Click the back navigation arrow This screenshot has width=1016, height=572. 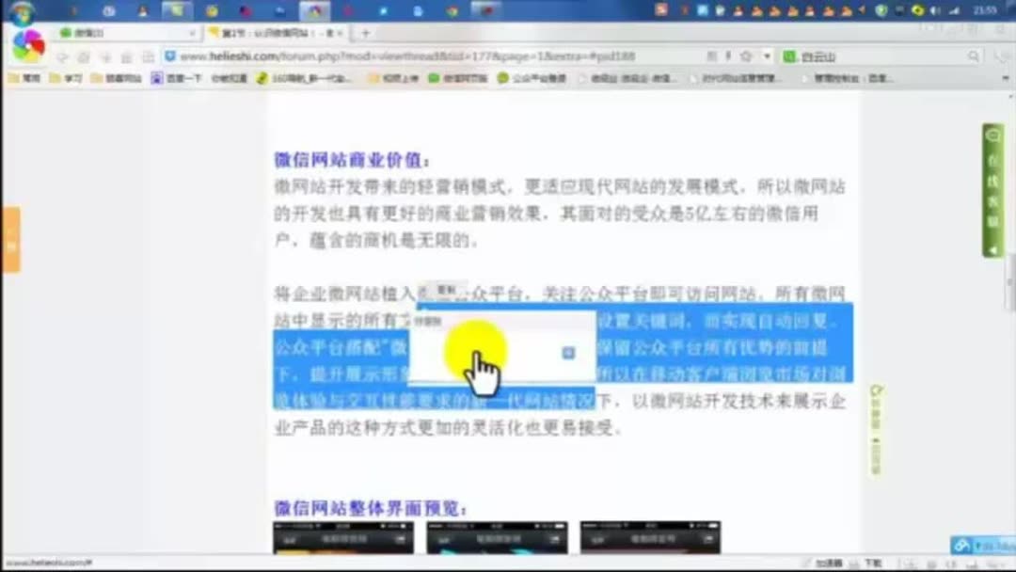[63, 55]
